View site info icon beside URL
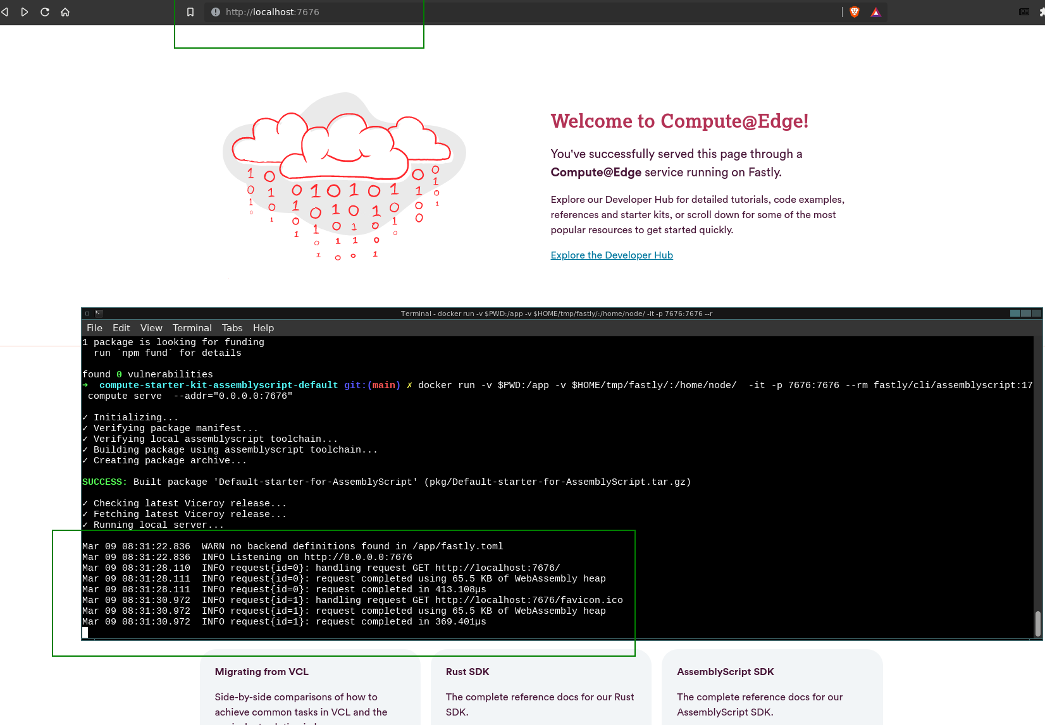 tap(216, 12)
